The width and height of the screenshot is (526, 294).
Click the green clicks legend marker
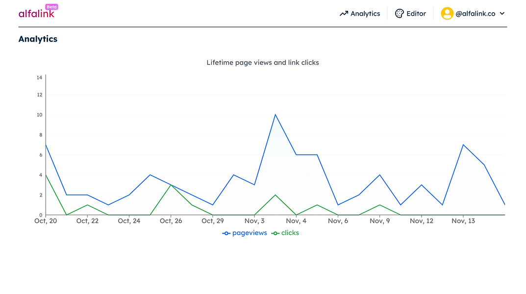point(275,233)
